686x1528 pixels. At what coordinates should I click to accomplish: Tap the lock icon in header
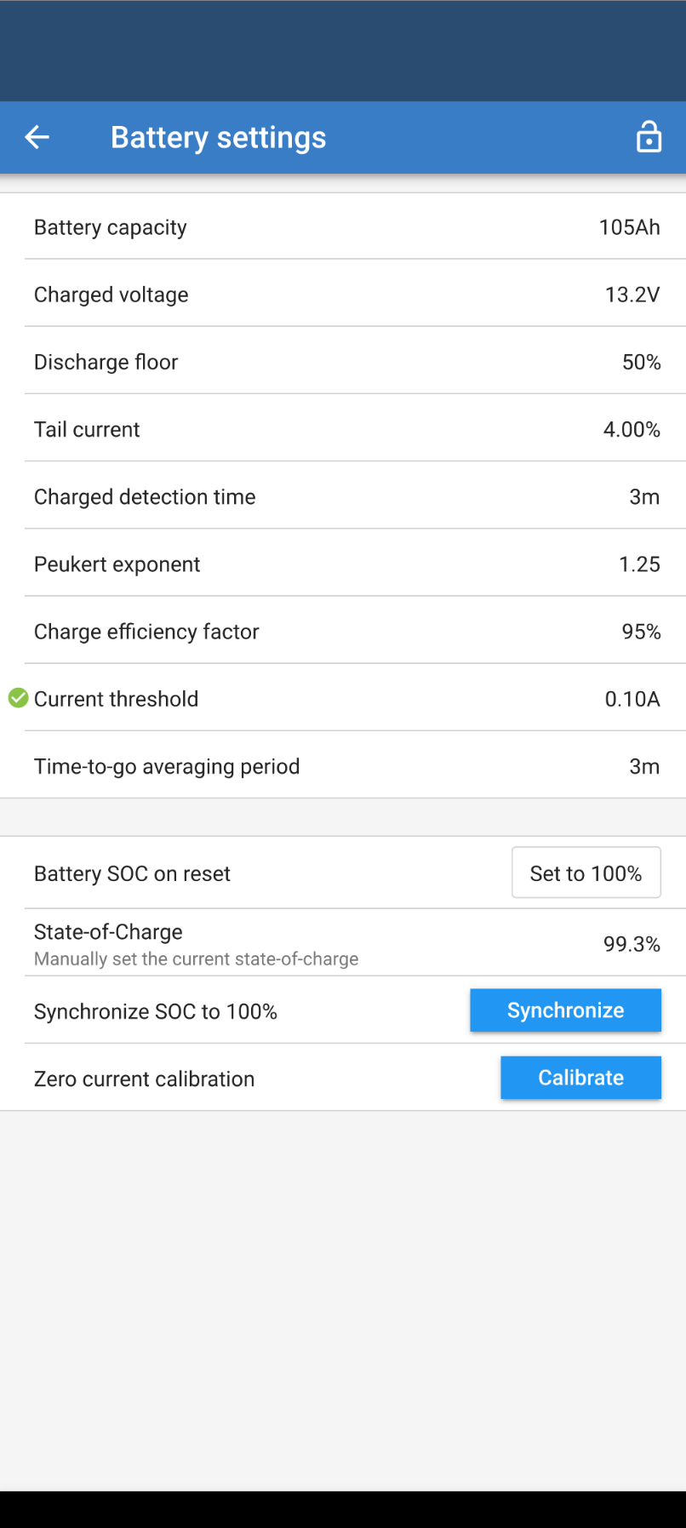(x=649, y=137)
